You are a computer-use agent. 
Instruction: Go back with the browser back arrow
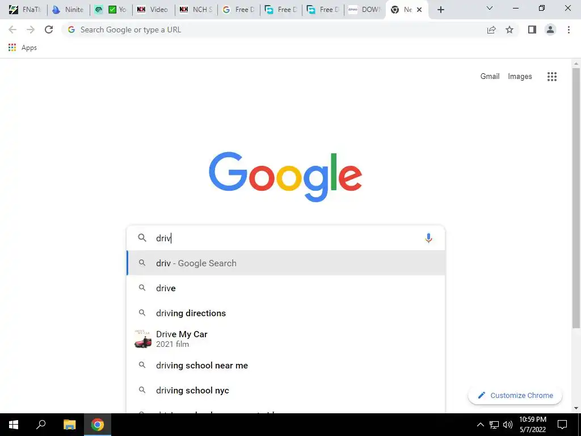12,30
